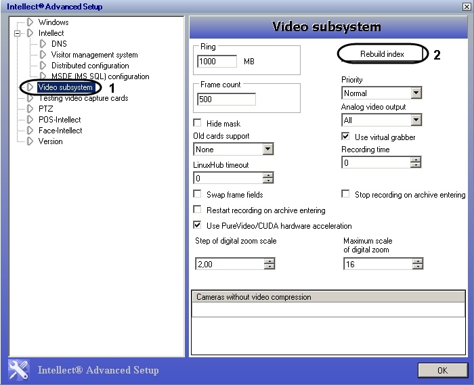474x385 pixels.
Task: Click the Frame count input field
Action: click(226, 99)
